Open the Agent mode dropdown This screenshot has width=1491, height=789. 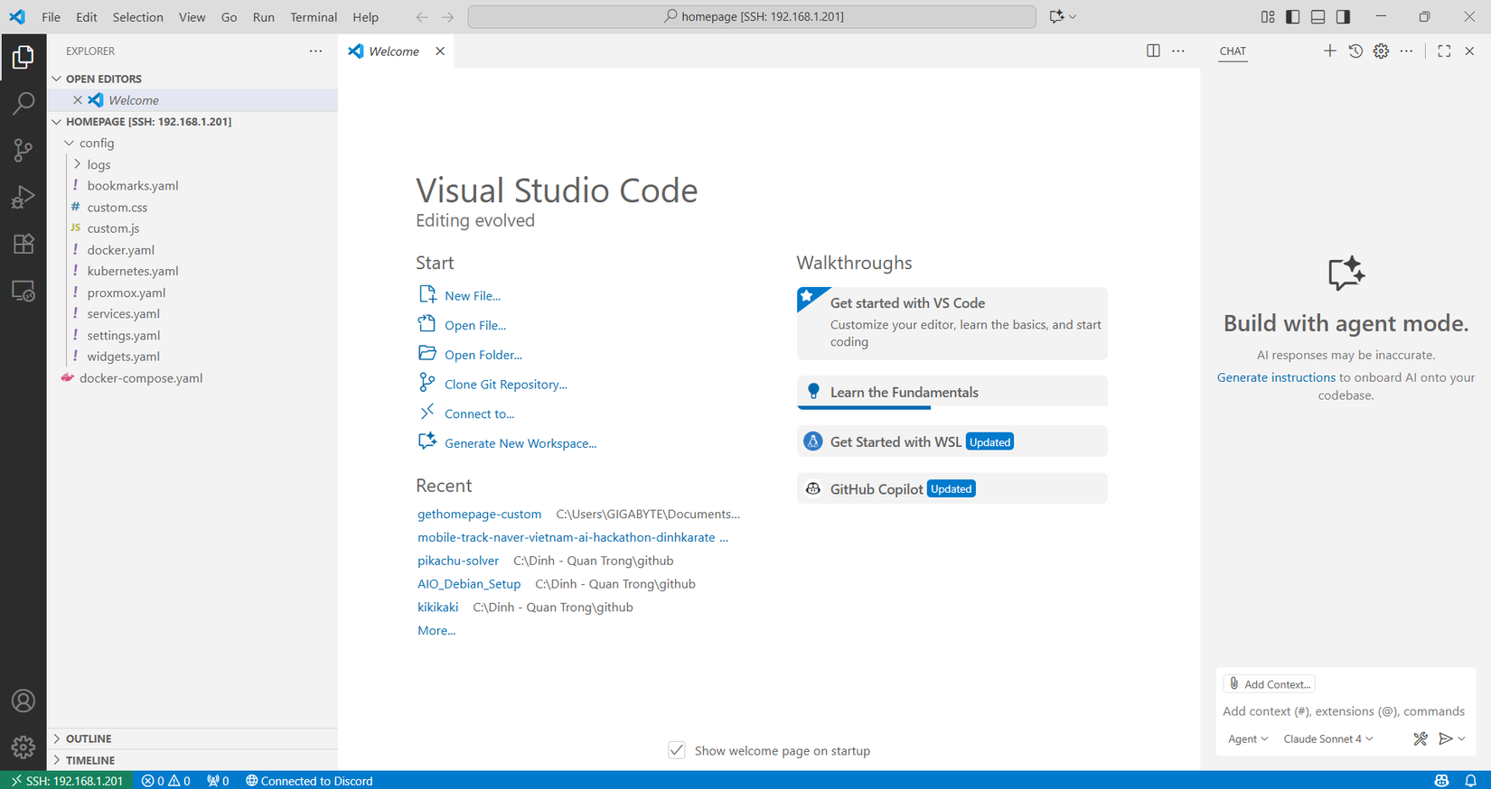[x=1248, y=738]
